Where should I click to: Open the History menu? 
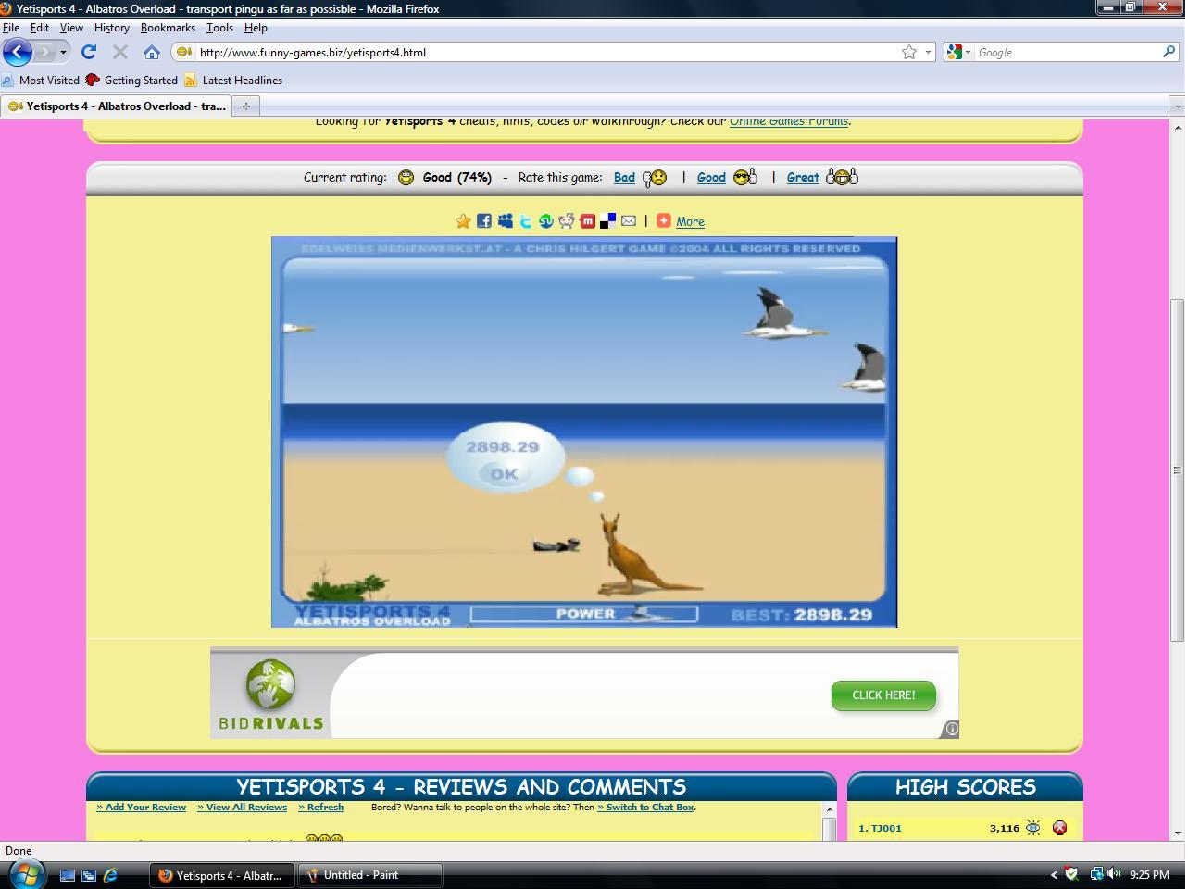(x=111, y=28)
